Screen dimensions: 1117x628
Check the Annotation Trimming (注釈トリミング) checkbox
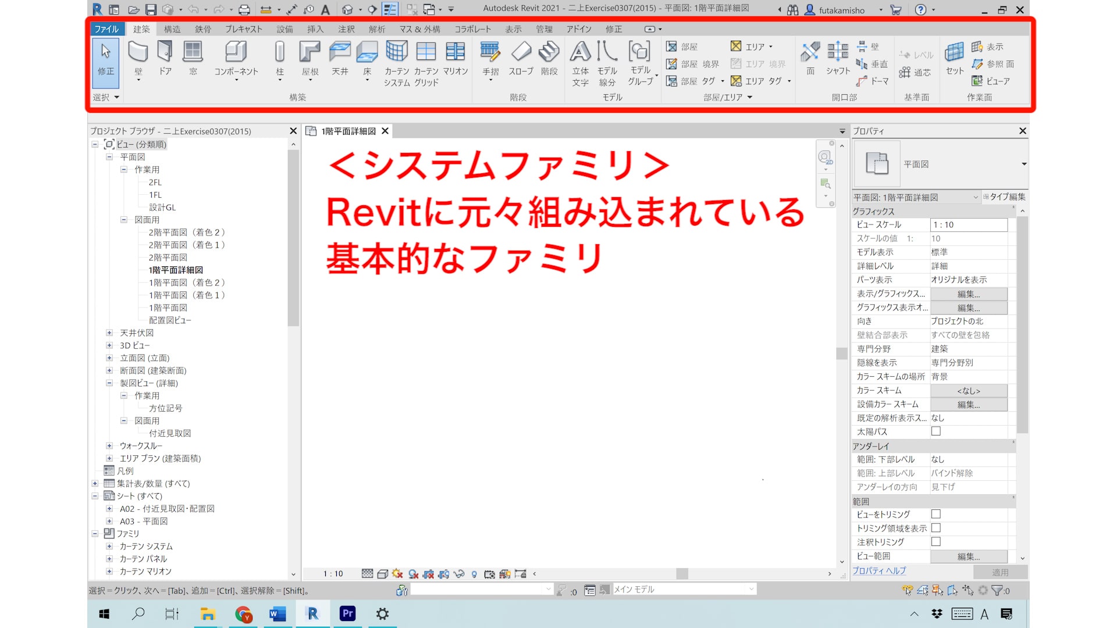point(935,541)
